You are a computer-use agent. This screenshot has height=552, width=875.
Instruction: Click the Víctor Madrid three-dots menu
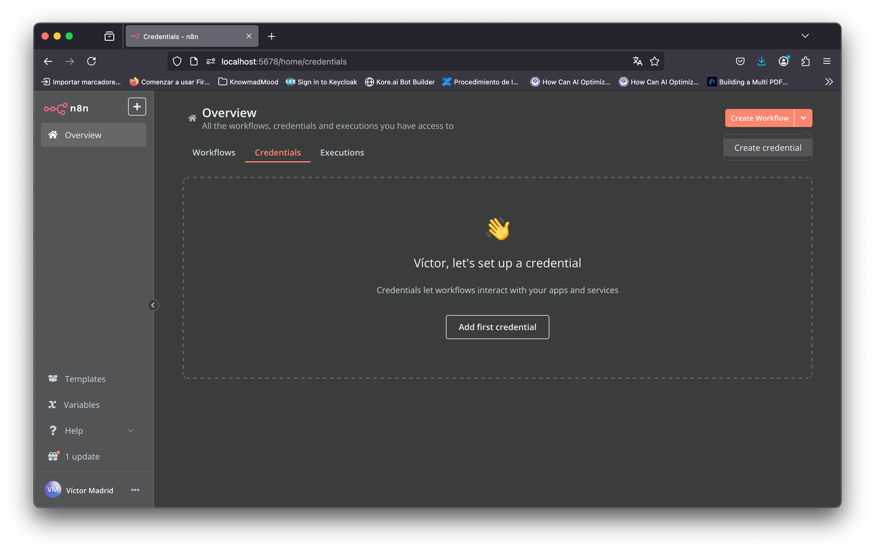point(135,490)
